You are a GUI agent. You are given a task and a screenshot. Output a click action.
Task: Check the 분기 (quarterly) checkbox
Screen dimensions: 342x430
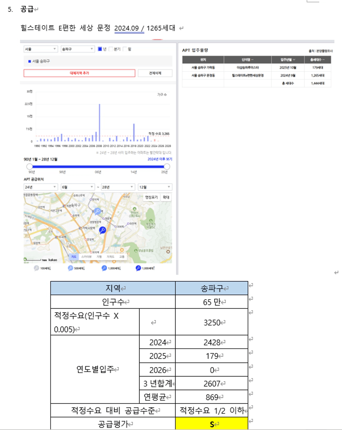tap(111, 49)
